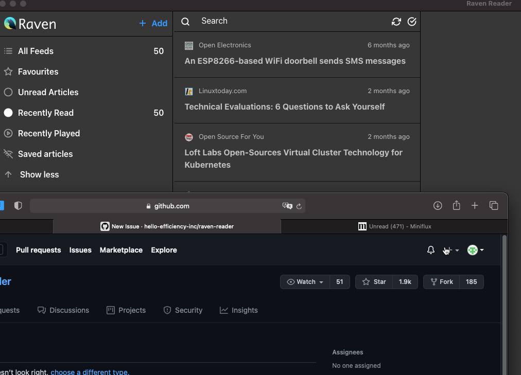Show Safari downloads

pos(438,206)
